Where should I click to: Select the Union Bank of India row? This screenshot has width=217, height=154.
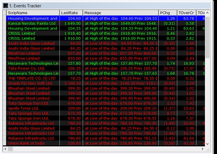click(x=105, y=143)
